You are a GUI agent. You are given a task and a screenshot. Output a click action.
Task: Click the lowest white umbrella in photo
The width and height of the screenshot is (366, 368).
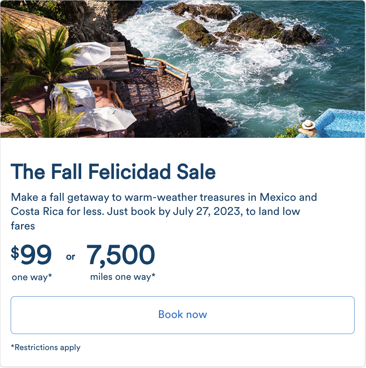(x=107, y=118)
